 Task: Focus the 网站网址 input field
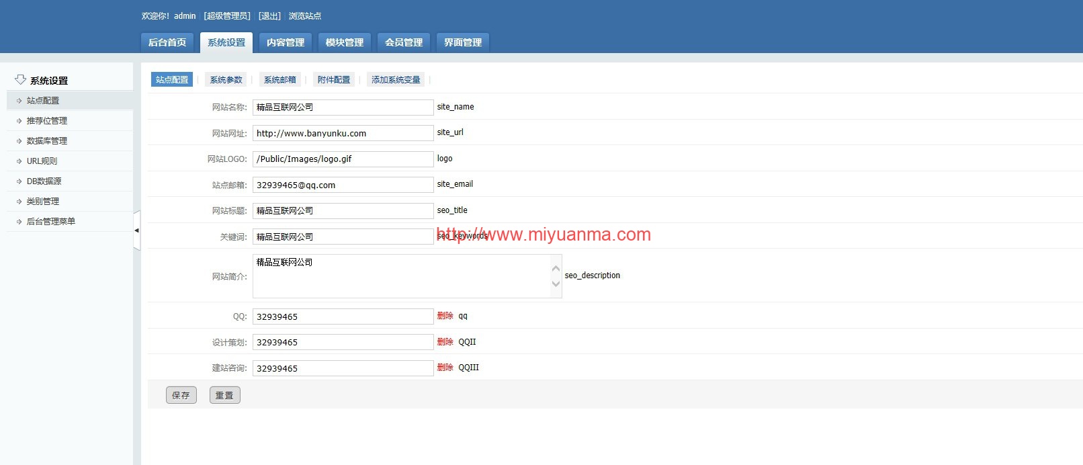[343, 133]
